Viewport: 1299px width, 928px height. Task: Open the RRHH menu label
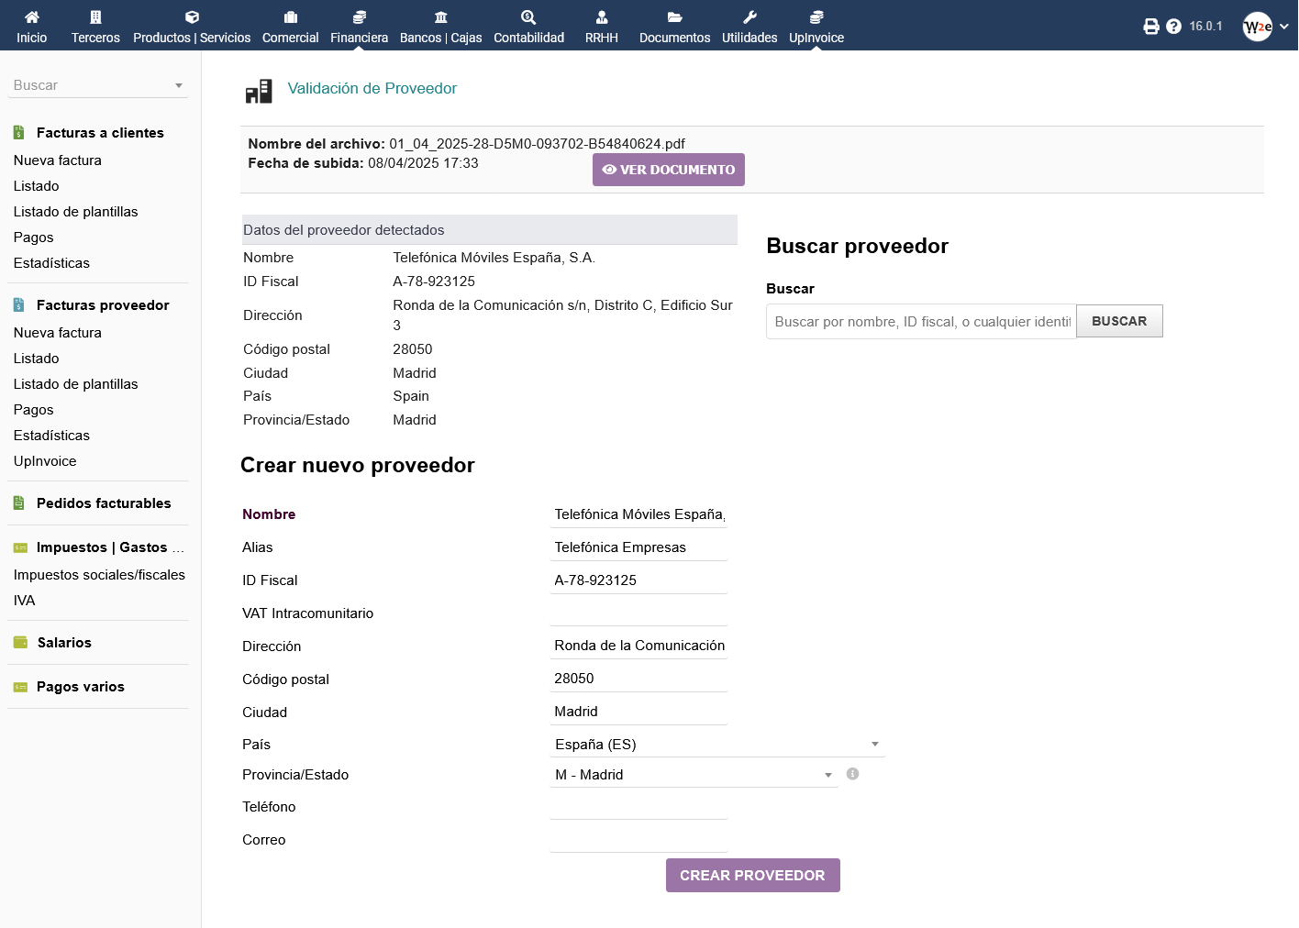coord(602,38)
